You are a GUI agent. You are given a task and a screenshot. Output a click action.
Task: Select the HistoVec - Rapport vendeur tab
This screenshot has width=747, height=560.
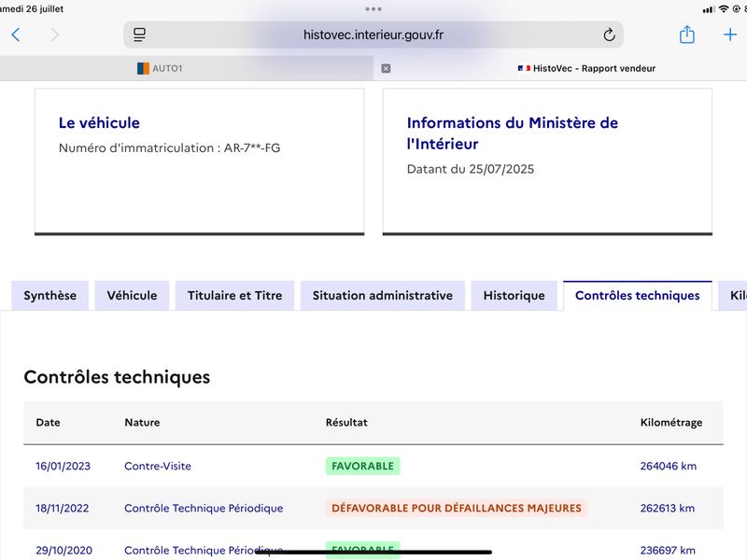(x=587, y=68)
